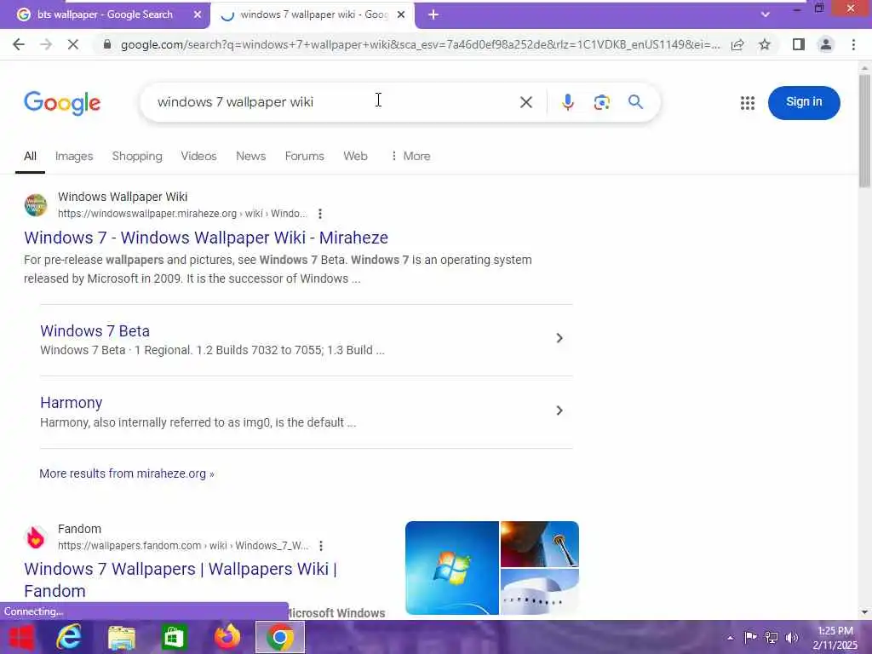Open options for the Fandom result

[x=321, y=546]
